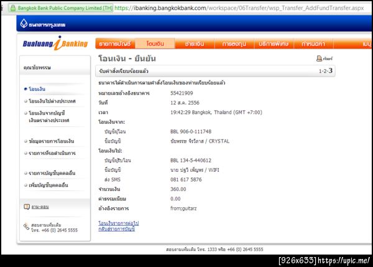Viewport: 373px width, 267px height.
Task: Open ข้อมูลรายการโอนเงิน in sidebar
Action: coord(52,141)
